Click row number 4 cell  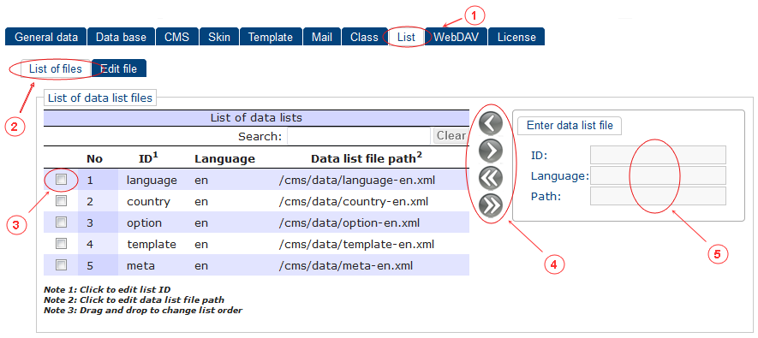(98, 244)
